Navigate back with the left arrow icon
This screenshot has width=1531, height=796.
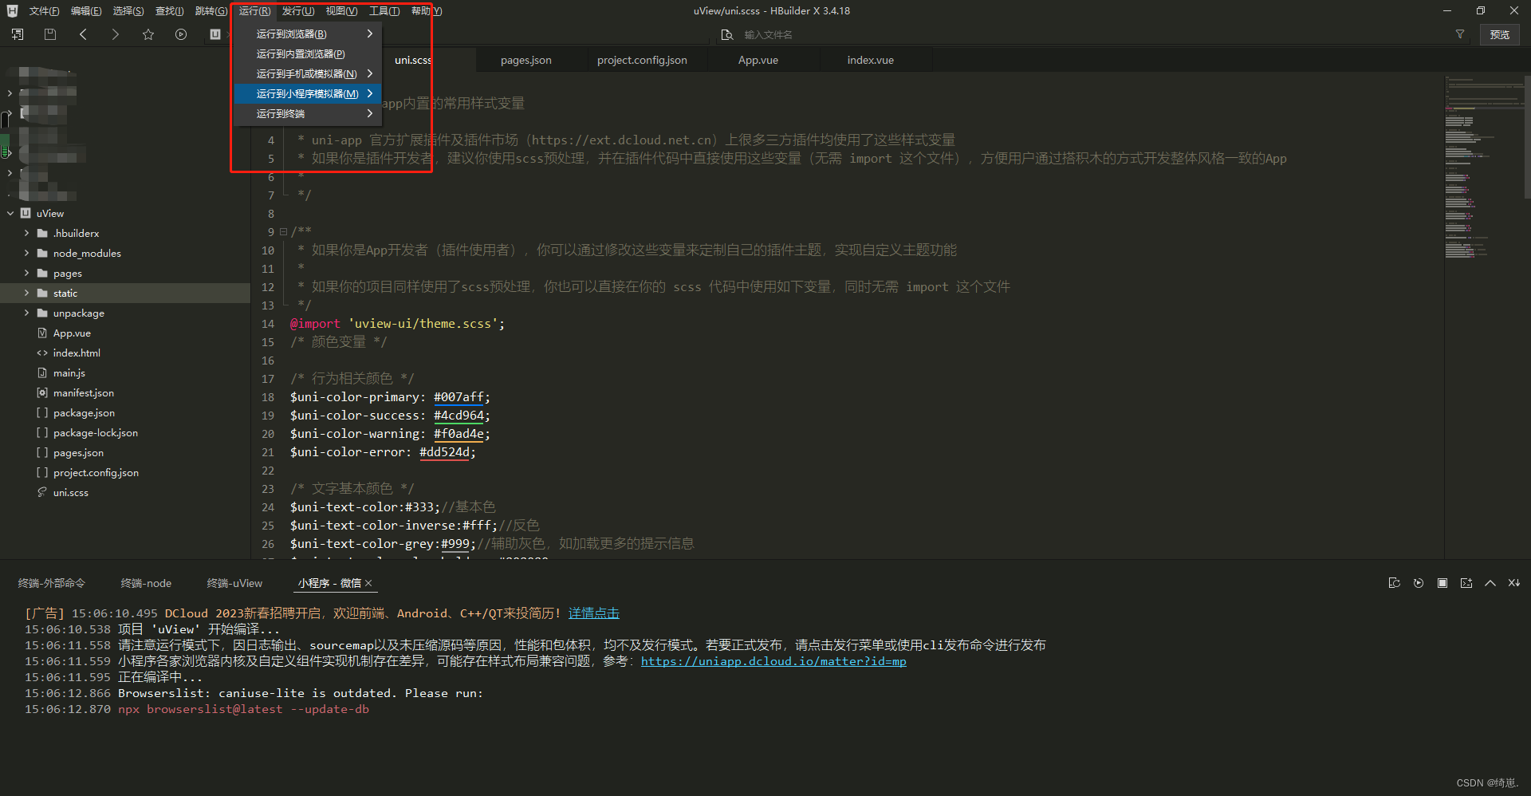[82, 34]
